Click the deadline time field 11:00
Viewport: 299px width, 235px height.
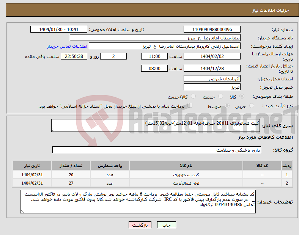pos(154,56)
